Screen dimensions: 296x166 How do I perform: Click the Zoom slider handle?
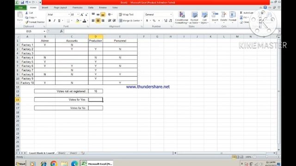point(267,157)
